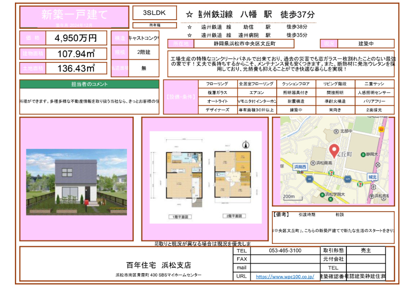Select the クッションフロア feature cell
Screen dimensions: 409x288
(296, 84)
